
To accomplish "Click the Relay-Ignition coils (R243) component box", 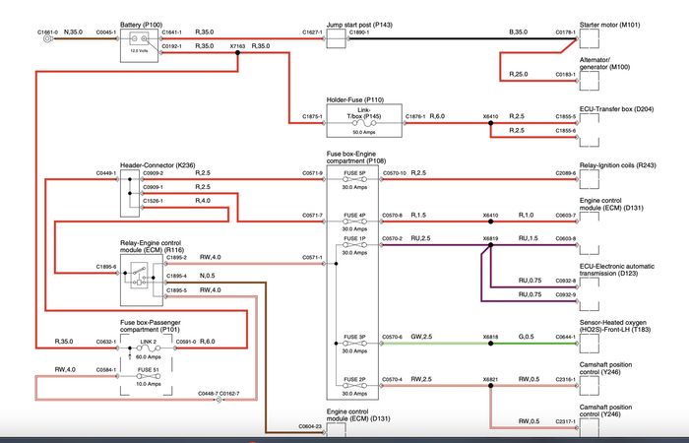I will (x=590, y=179).
